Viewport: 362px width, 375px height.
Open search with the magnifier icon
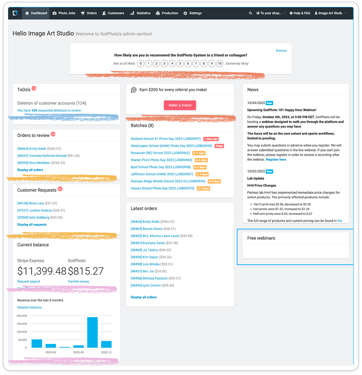pos(250,13)
